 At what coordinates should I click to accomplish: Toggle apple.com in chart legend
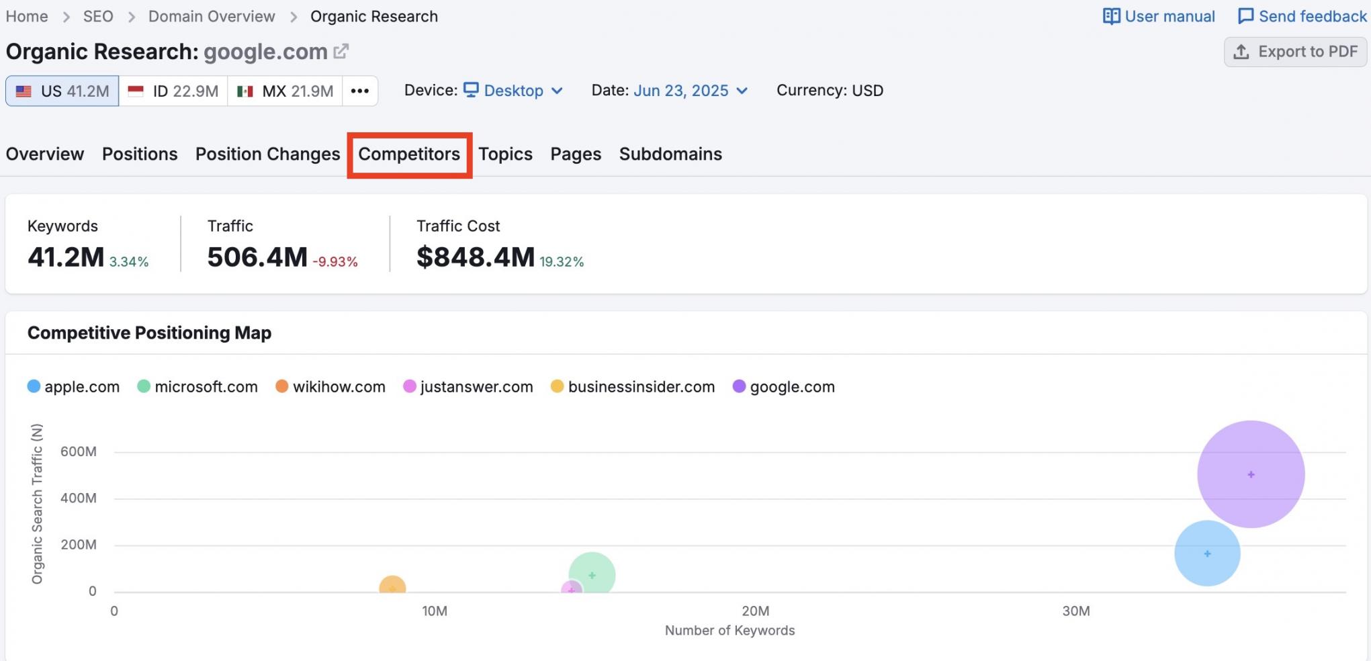click(74, 387)
